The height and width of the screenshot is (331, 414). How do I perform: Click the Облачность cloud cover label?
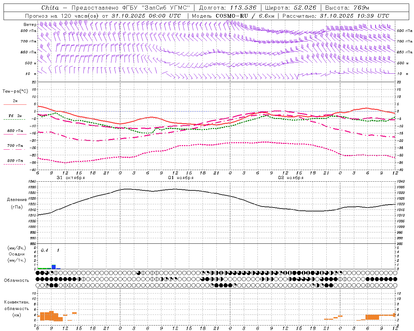pyautogui.click(x=16, y=280)
